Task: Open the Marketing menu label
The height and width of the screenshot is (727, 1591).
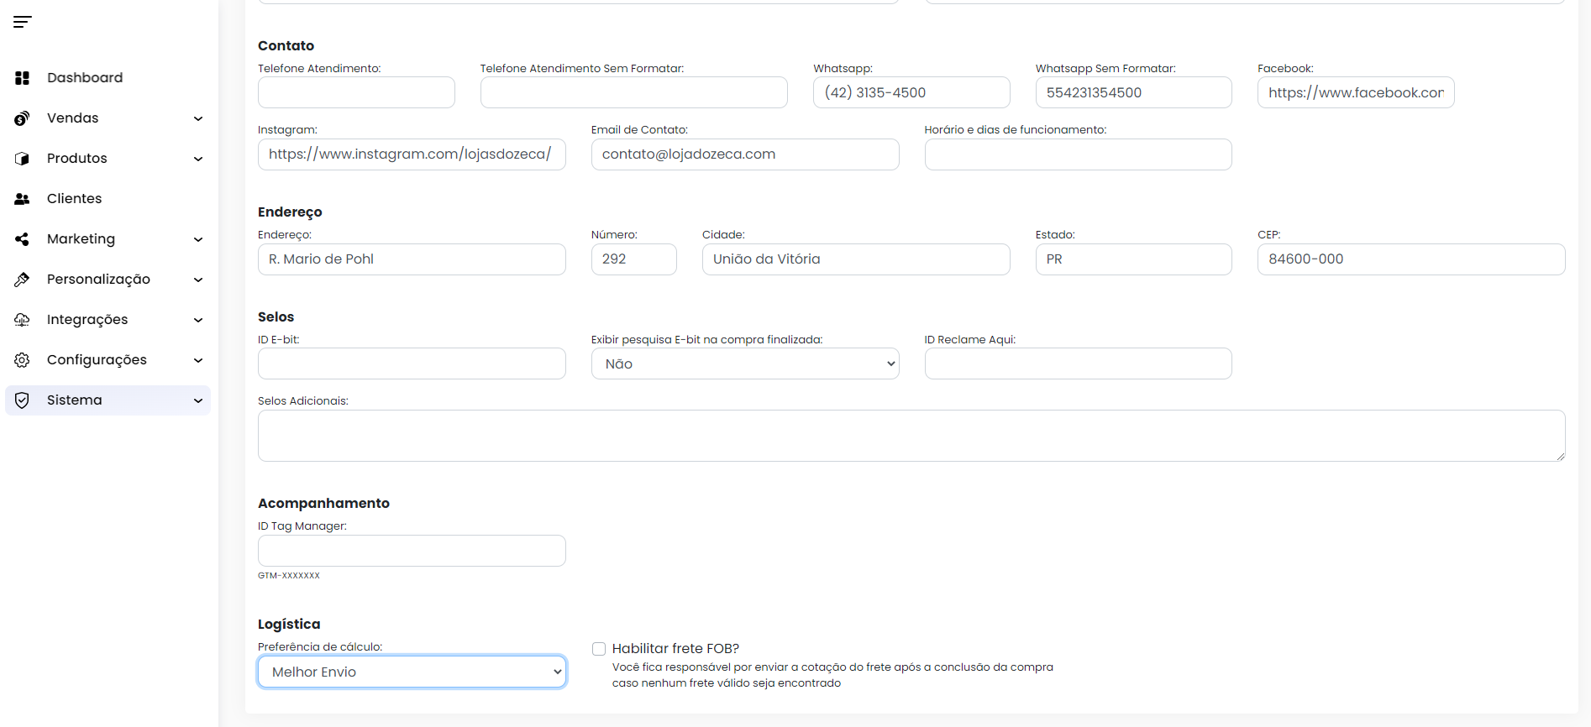Action: pos(81,239)
